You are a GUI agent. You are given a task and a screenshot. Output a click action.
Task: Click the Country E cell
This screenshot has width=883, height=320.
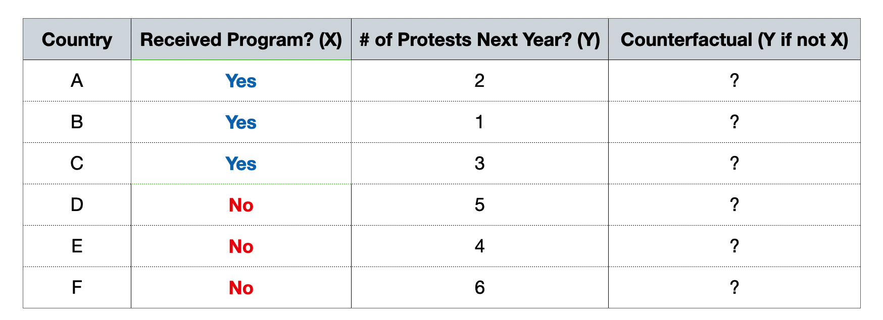[77, 246]
